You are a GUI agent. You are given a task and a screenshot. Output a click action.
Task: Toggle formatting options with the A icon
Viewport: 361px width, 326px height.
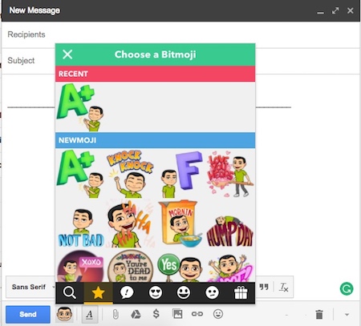click(x=90, y=315)
